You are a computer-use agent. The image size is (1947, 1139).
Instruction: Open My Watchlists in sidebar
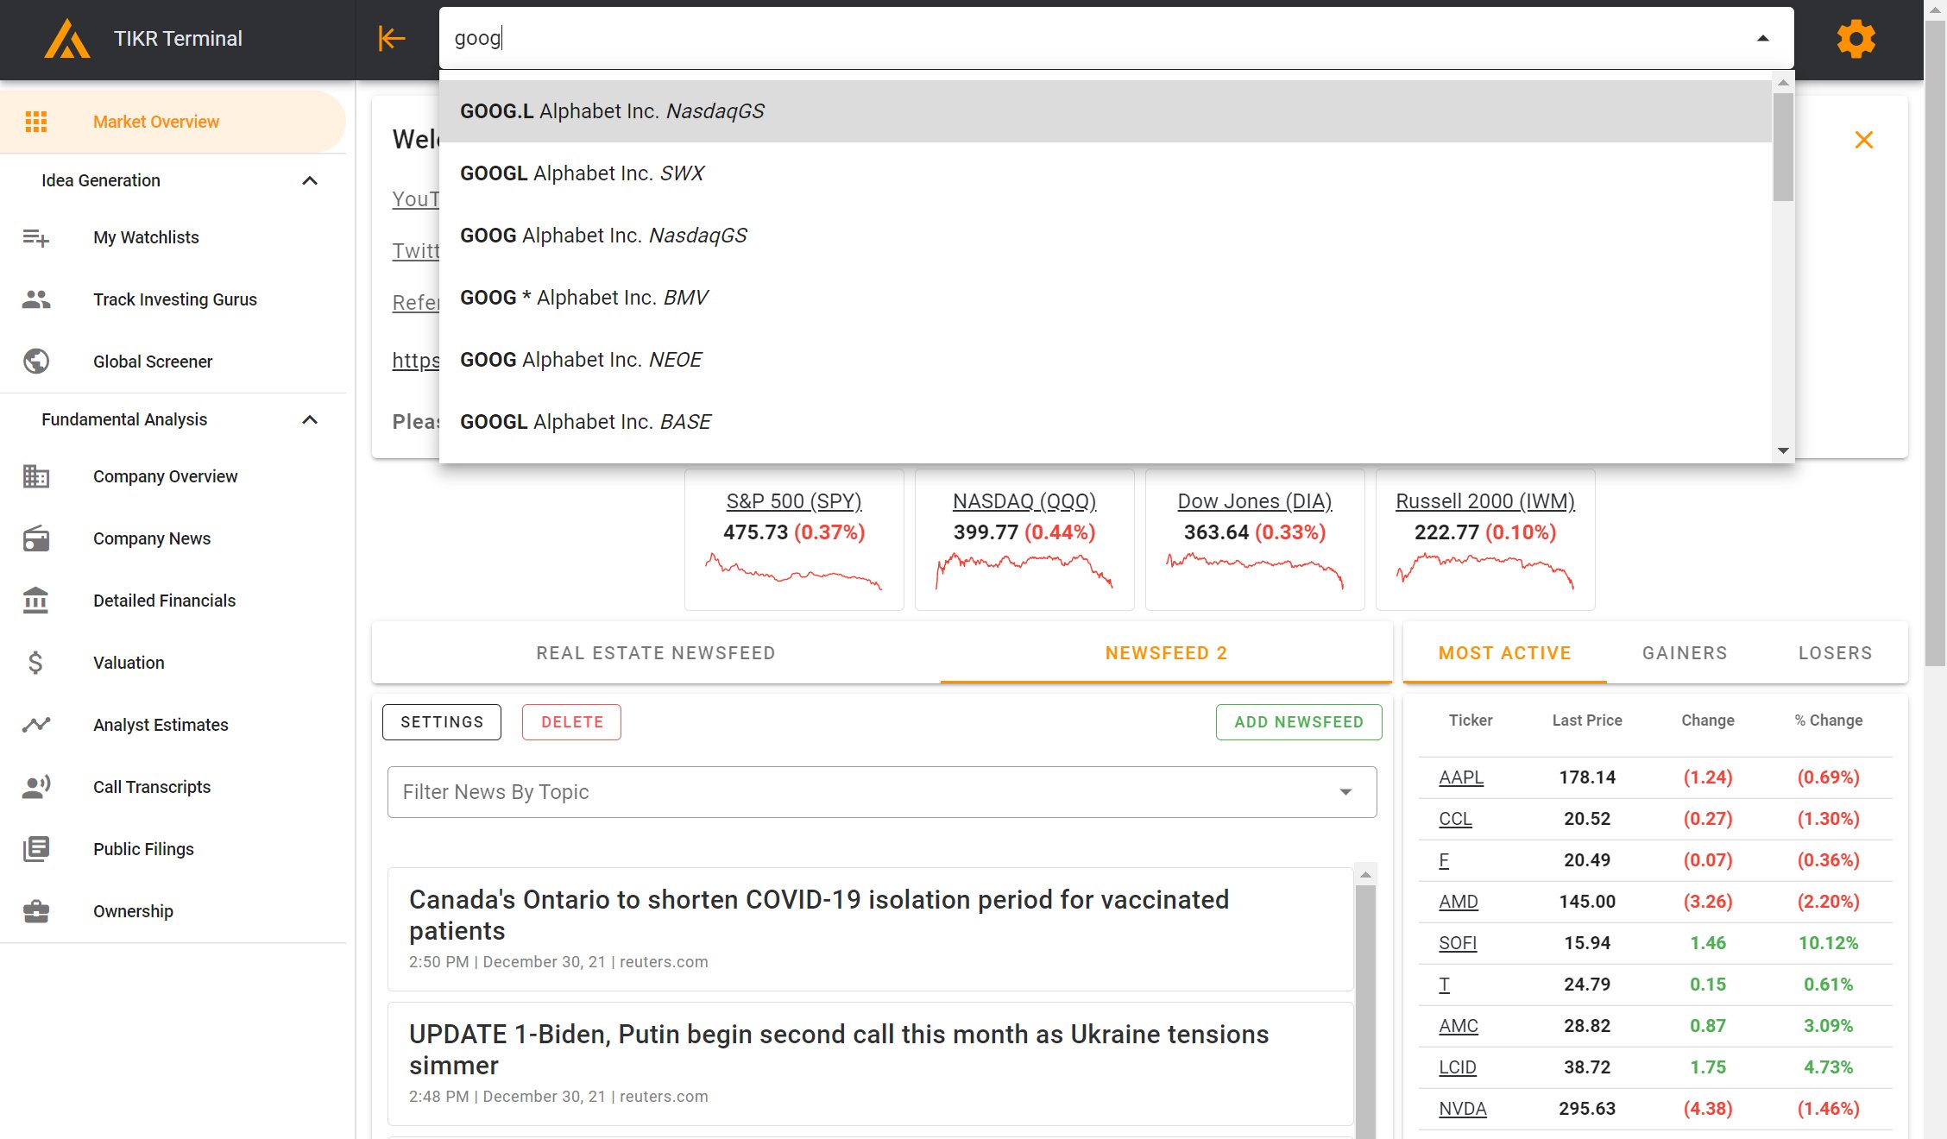[x=173, y=237]
